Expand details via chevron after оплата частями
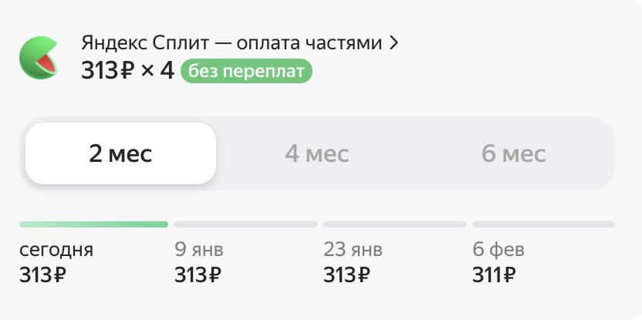 click(x=394, y=43)
